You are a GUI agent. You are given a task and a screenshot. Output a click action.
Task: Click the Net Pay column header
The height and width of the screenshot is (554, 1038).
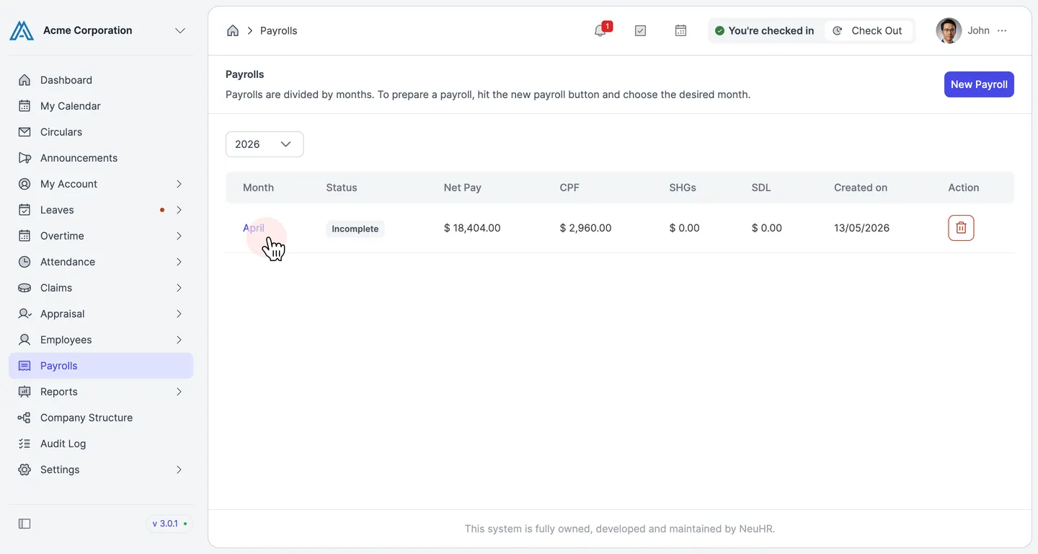(462, 188)
